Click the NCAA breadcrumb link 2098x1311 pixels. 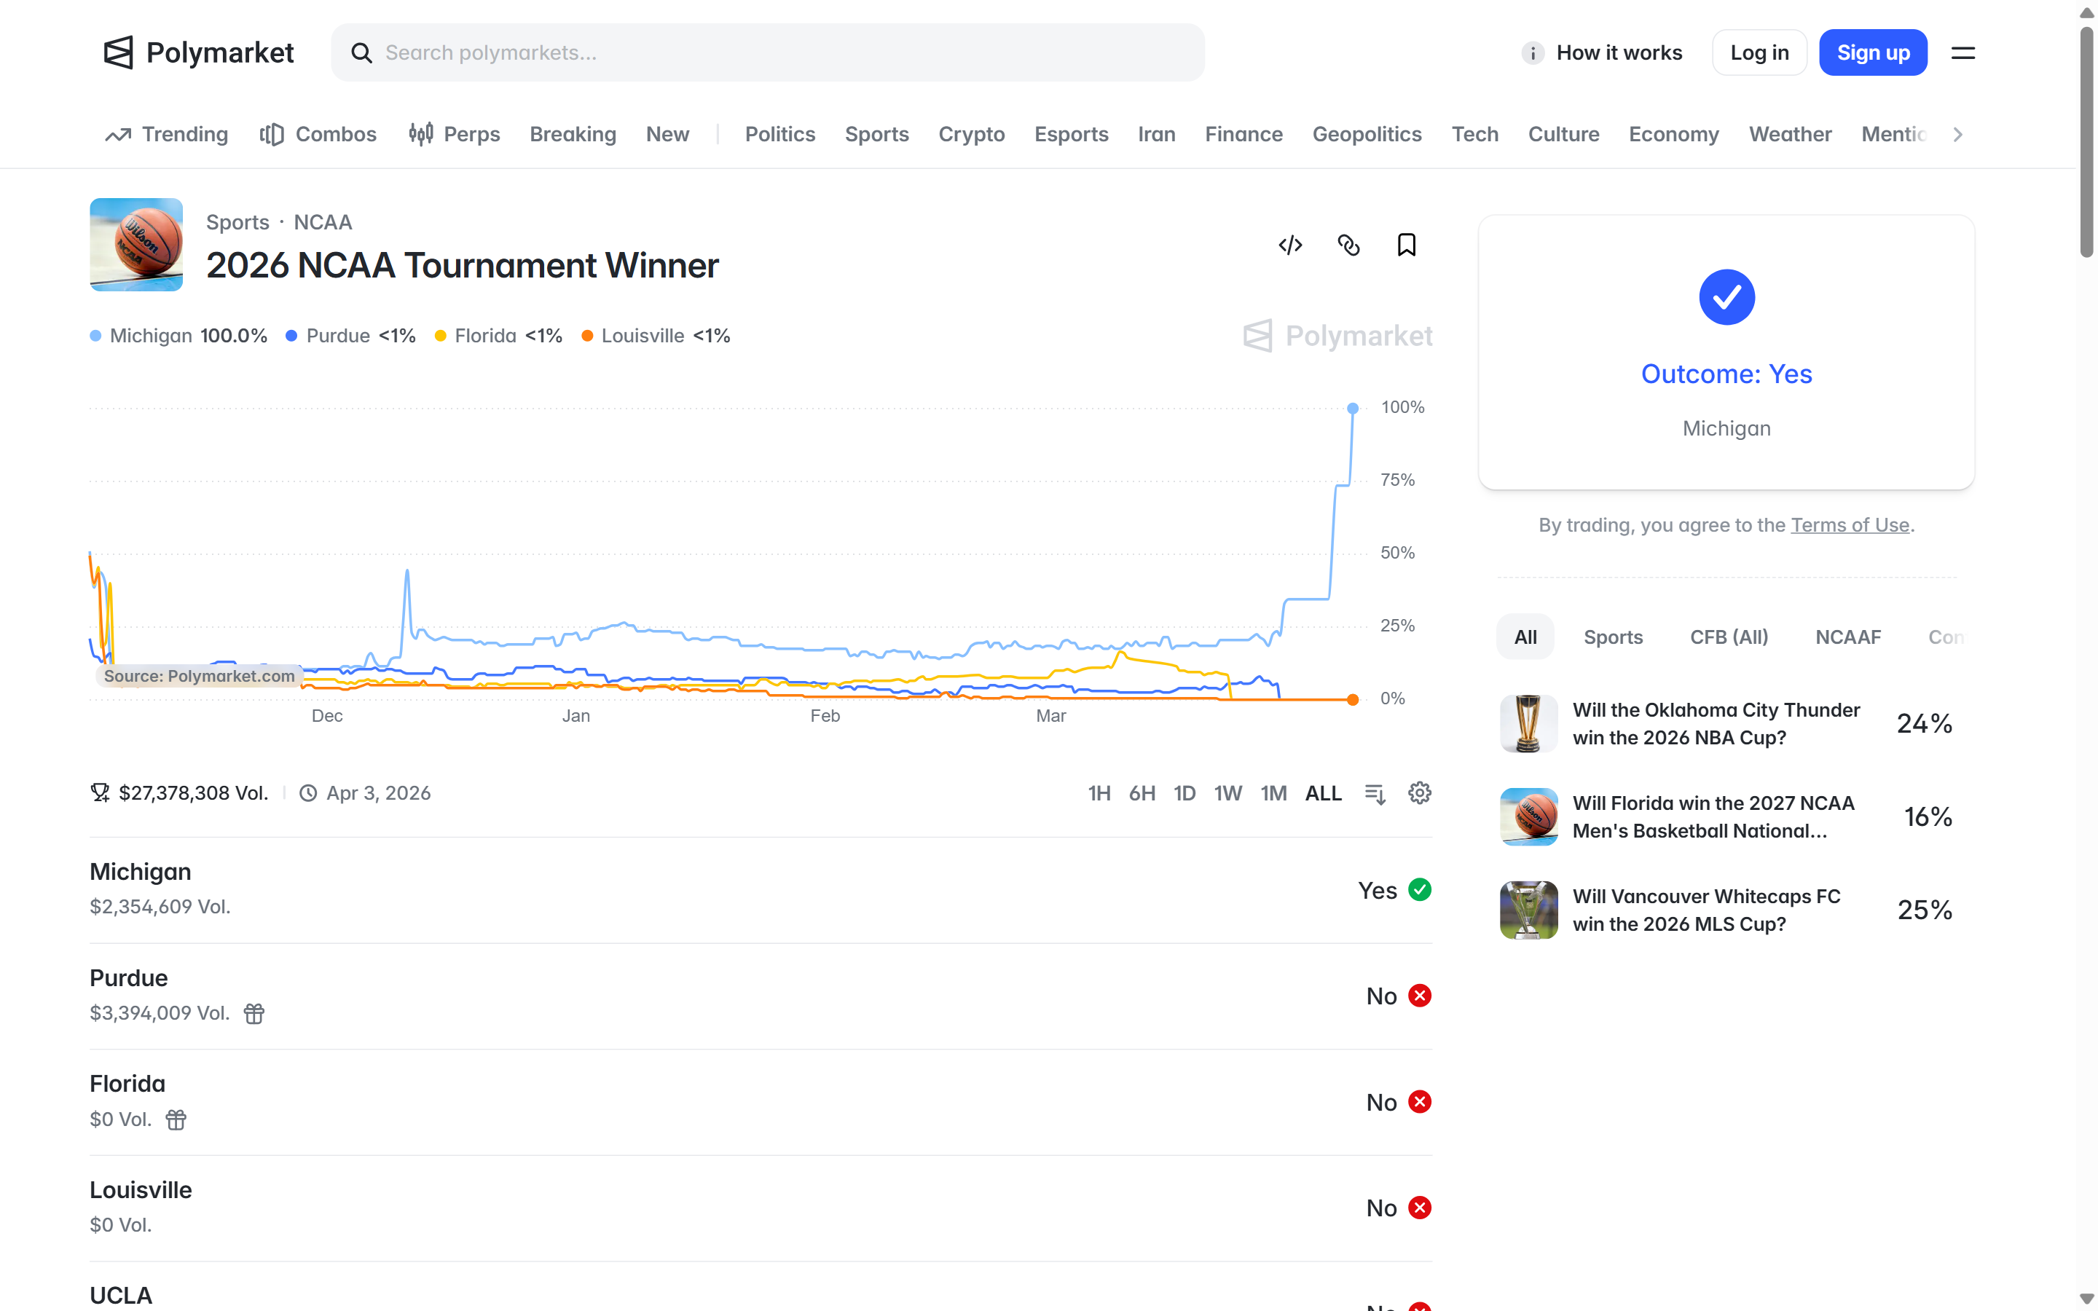tap(323, 223)
